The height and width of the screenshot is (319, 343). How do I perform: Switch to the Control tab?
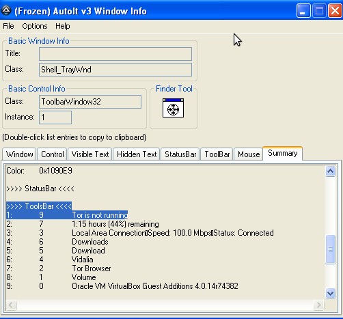53,154
